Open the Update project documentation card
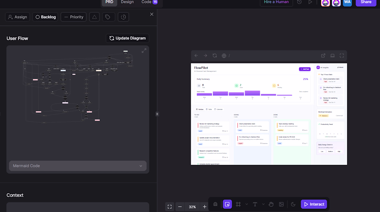This screenshot has height=212, width=380. point(213,141)
